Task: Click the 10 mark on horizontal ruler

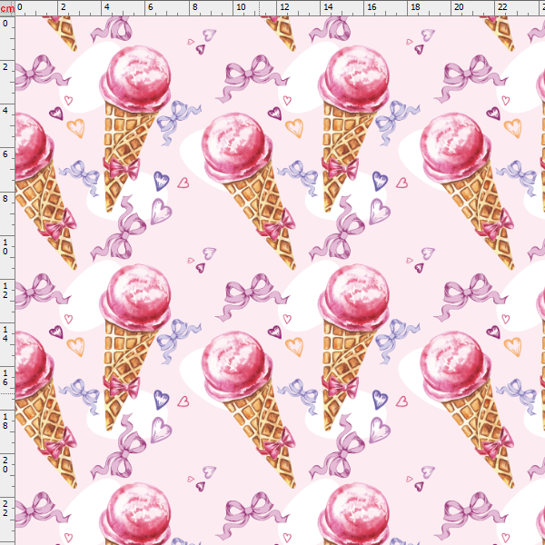Action: 241,7
